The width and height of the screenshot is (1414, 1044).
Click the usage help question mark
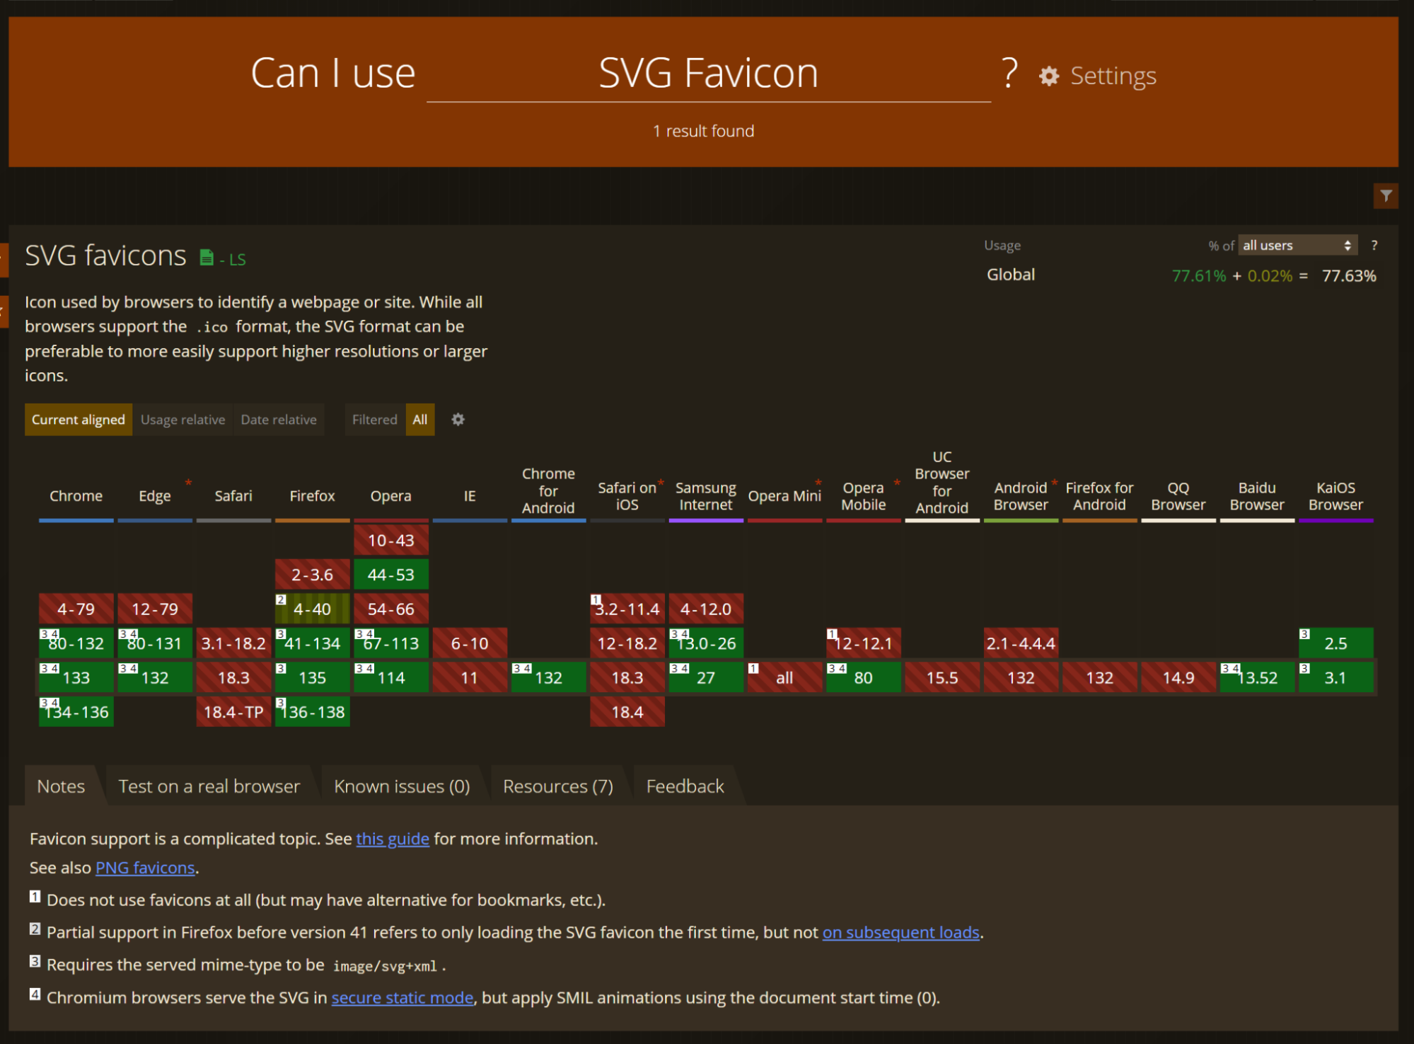(x=1374, y=246)
